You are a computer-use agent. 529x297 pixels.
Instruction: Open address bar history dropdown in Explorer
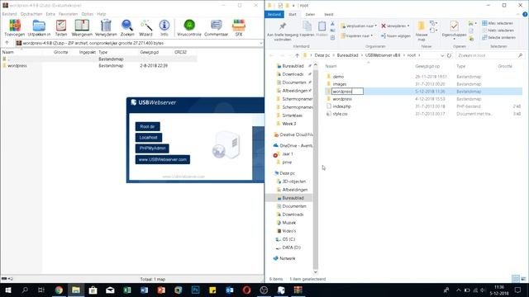point(442,55)
